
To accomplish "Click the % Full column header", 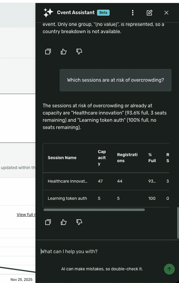I will click(x=152, y=158).
